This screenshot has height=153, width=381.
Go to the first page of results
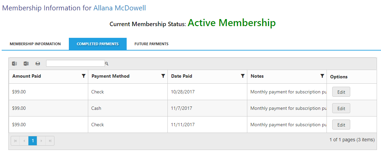click(15, 141)
